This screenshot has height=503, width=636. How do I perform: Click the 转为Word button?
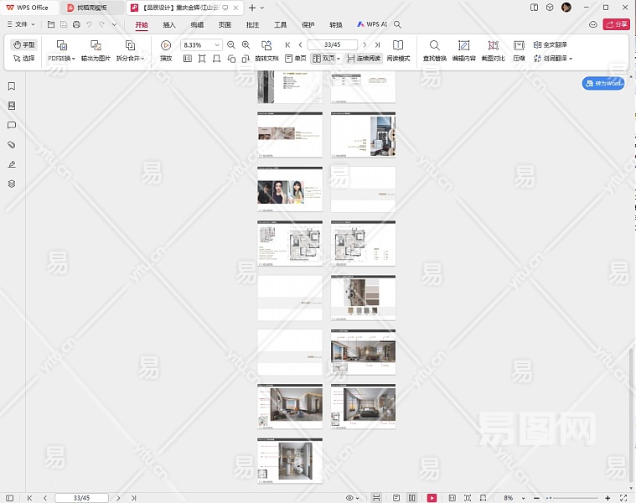(603, 84)
